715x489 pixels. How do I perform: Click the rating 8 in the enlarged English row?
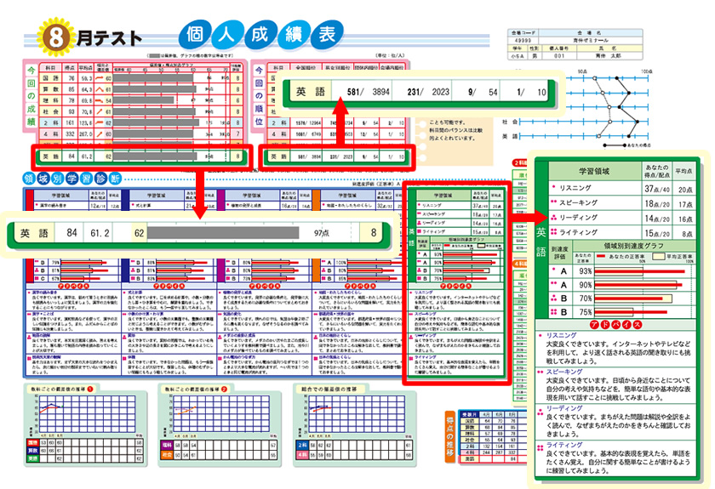374,233
